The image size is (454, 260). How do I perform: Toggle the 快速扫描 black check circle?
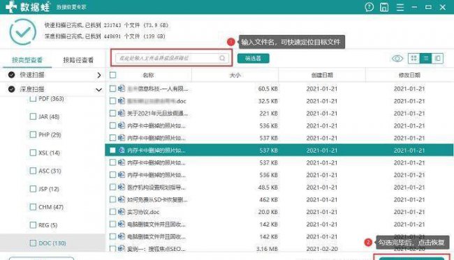click(12, 75)
